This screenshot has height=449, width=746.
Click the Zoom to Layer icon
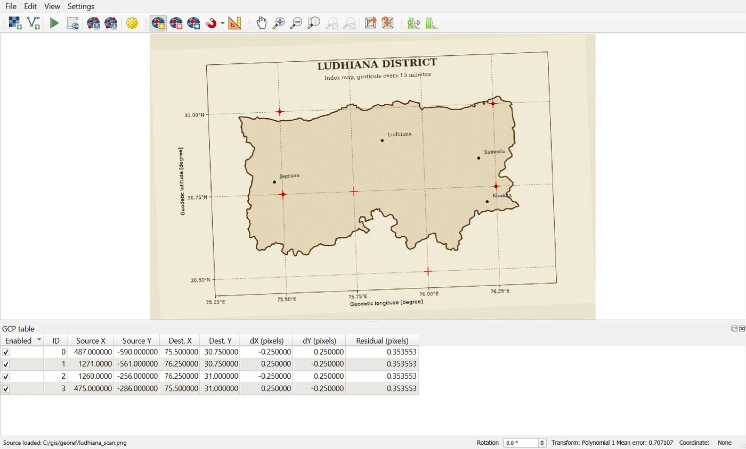click(314, 23)
